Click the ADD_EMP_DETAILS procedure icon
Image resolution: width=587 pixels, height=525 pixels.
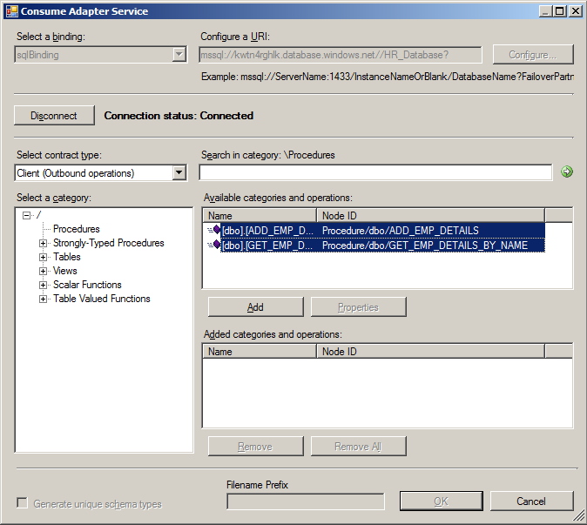coord(214,230)
